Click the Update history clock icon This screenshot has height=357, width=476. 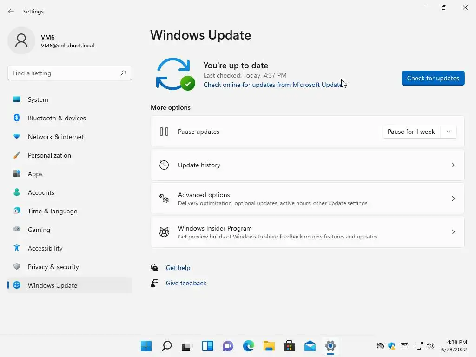point(164,165)
